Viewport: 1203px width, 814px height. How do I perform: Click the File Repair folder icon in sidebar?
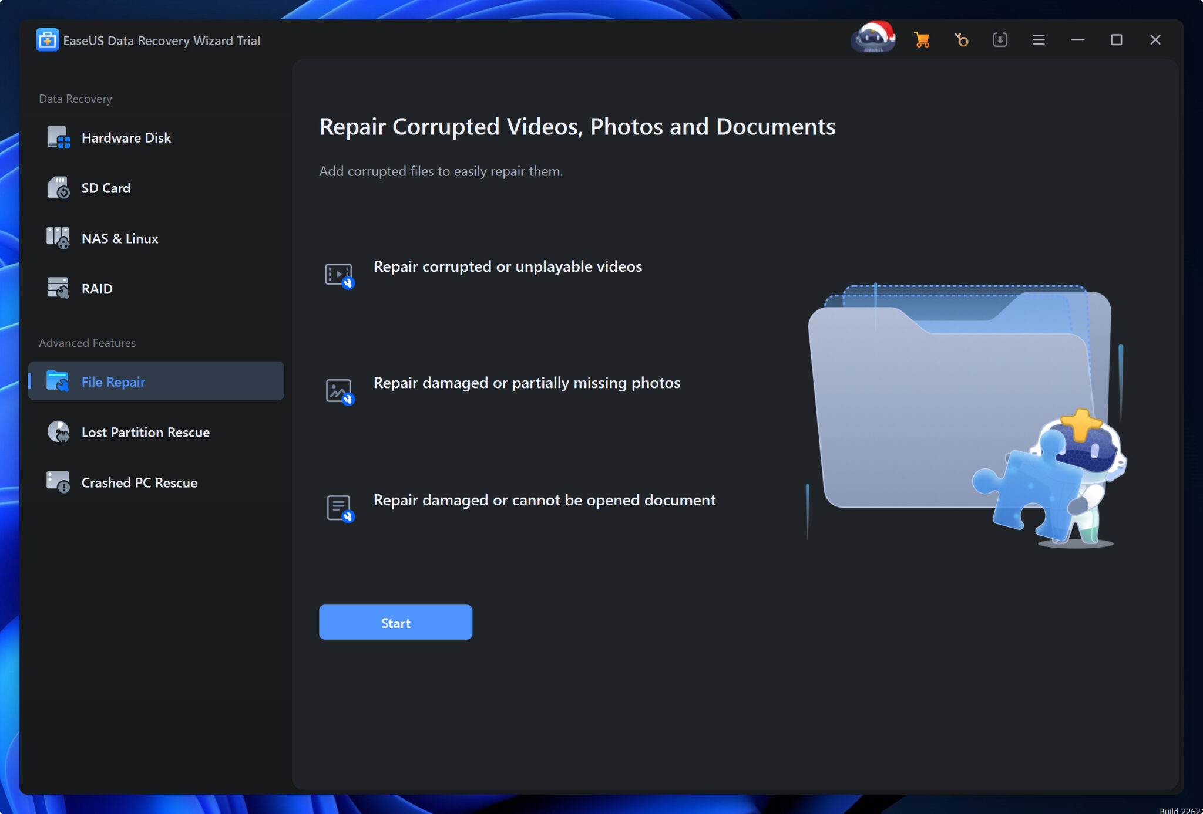pos(58,381)
